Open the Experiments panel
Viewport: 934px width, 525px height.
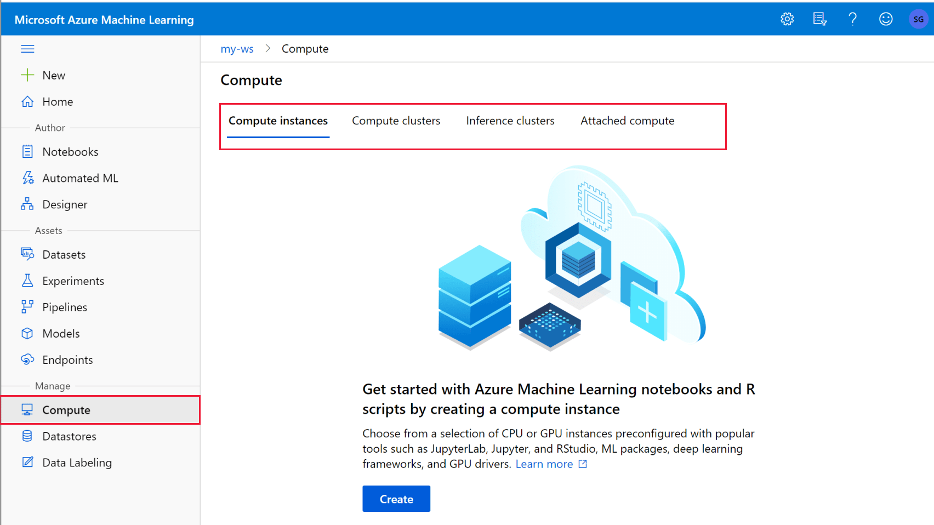72,281
